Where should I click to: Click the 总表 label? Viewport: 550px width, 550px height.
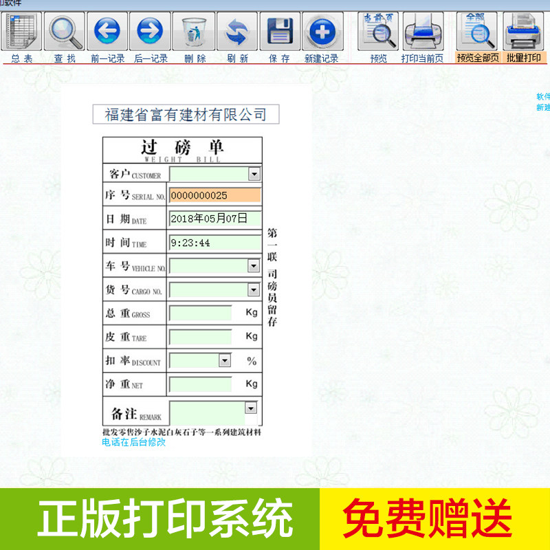(x=22, y=58)
